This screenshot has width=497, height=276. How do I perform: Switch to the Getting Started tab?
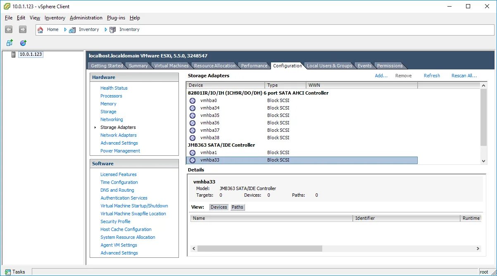point(107,66)
